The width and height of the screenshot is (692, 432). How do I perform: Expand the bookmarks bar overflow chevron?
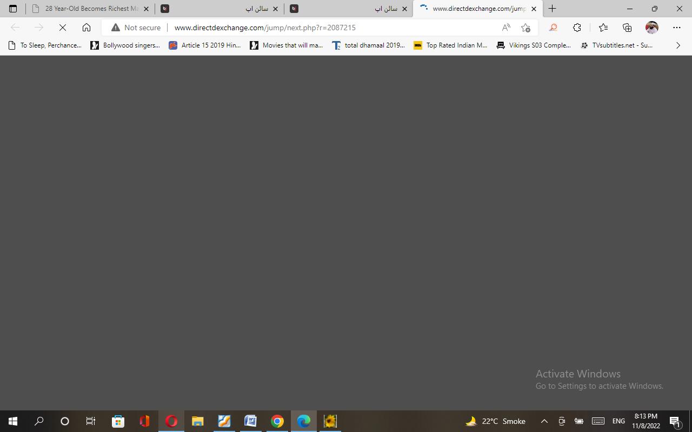pos(678,45)
